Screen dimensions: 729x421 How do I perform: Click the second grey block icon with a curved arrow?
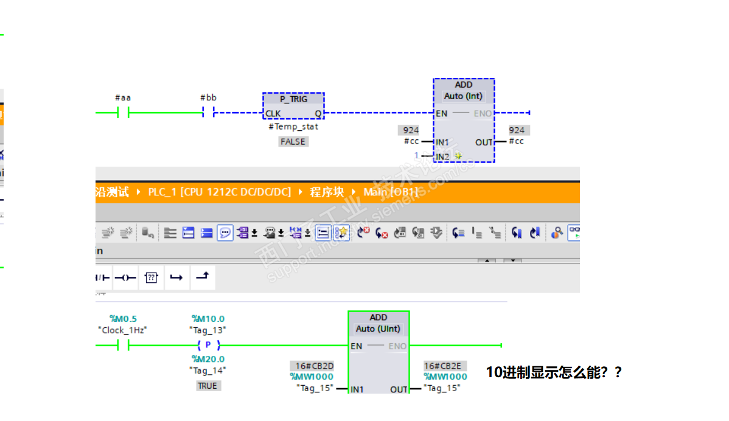[x=418, y=233]
